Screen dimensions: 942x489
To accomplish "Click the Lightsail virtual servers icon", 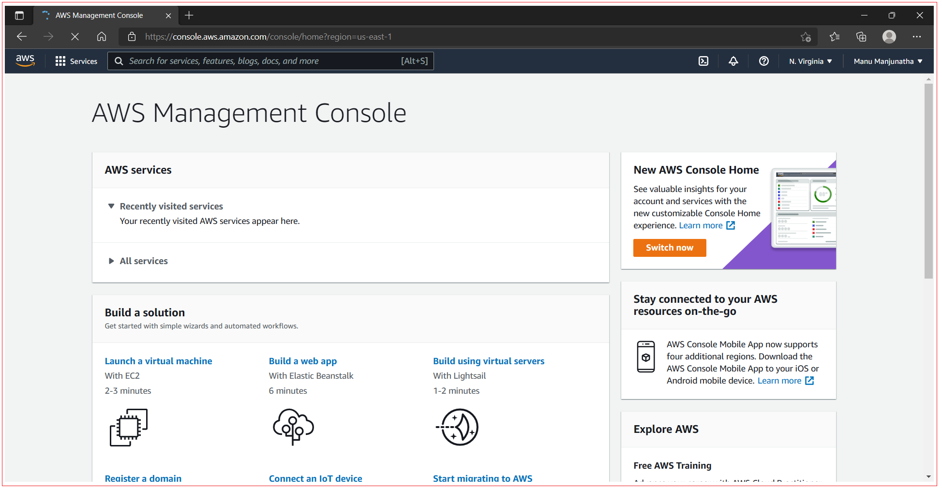I will [x=457, y=427].
